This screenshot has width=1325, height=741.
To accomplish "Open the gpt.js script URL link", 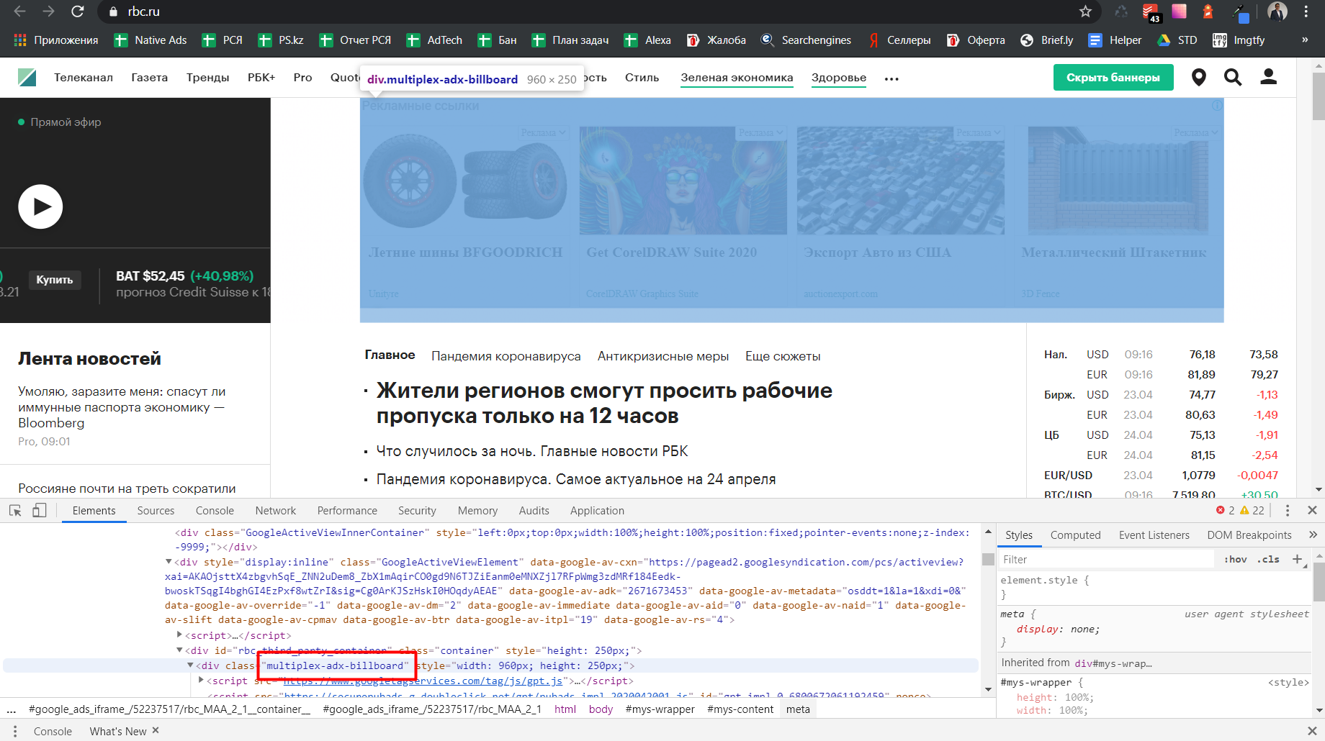I will [423, 681].
